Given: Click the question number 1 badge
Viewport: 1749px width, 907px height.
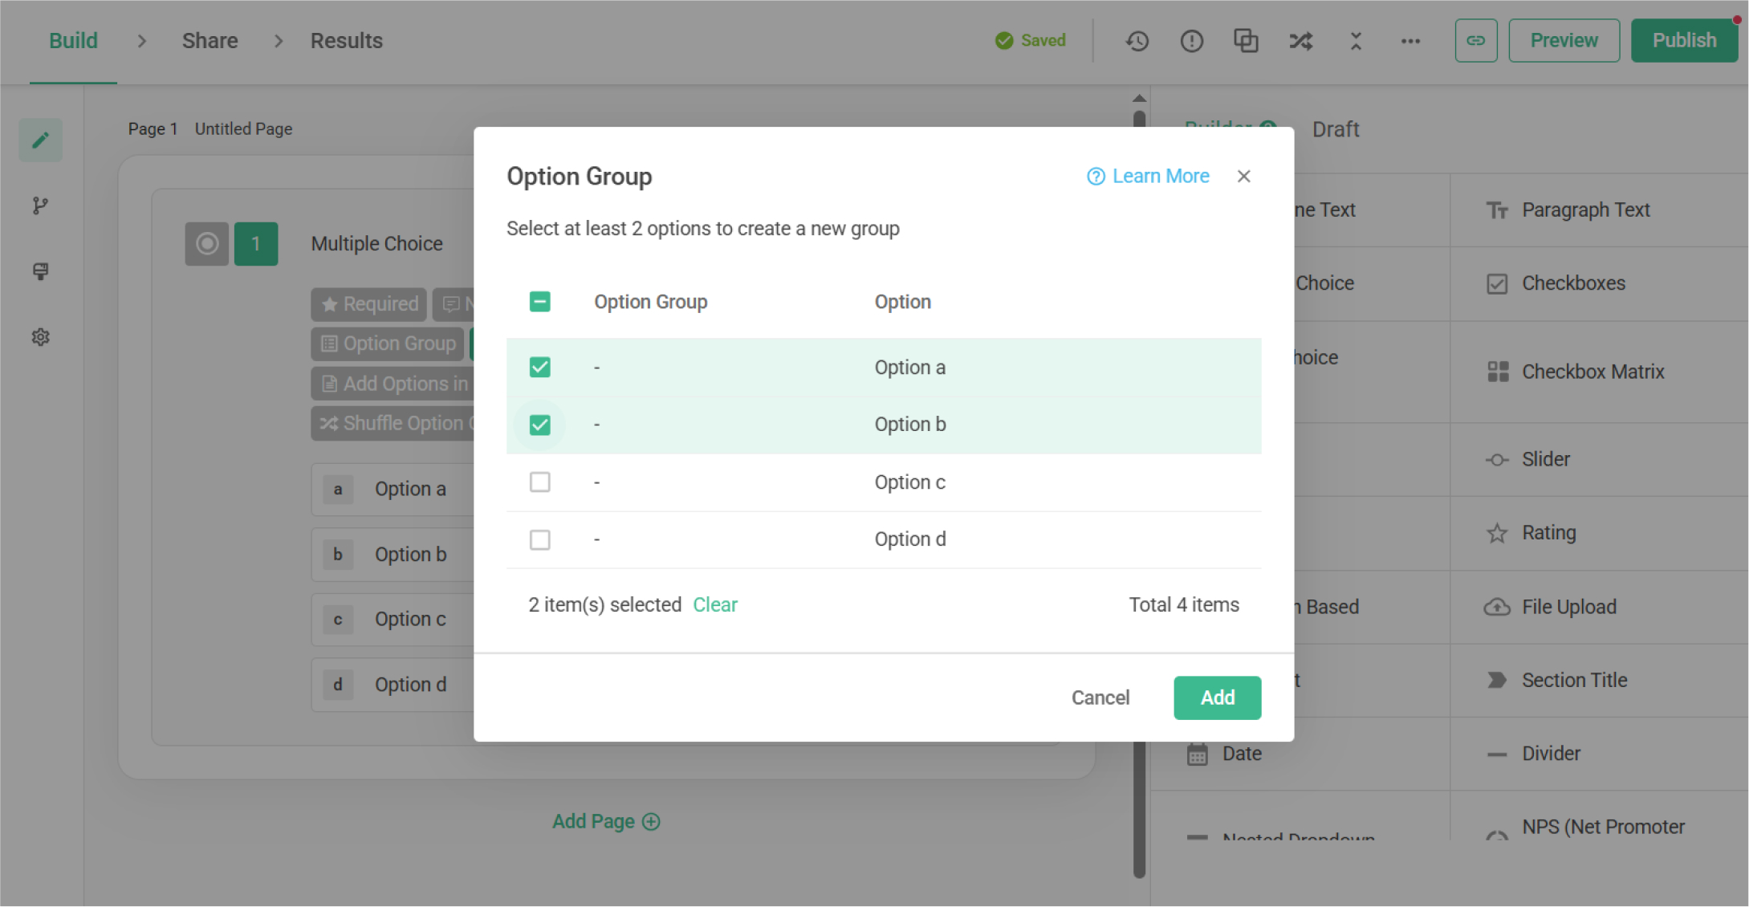Looking at the screenshot, I should [x=256, y=244].
